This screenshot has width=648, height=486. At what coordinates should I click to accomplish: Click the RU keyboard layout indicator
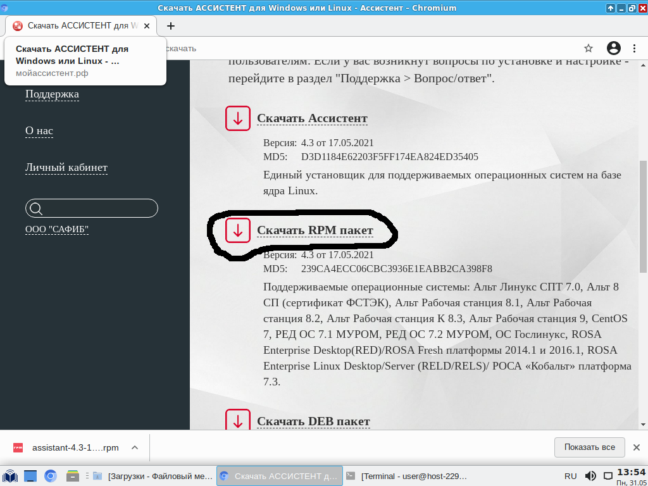(x=570, y=476)
